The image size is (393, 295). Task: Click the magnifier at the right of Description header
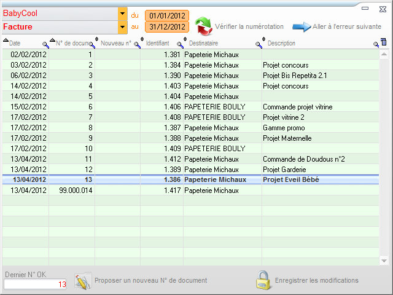point(376,44)
